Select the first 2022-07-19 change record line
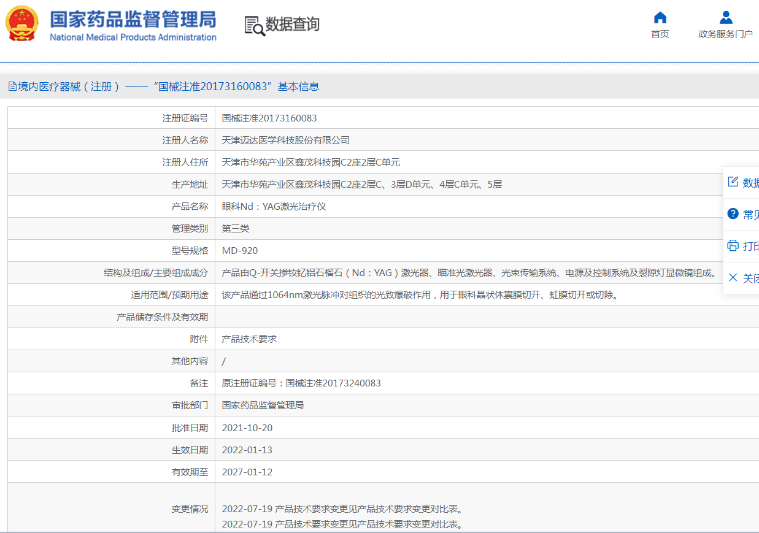 pyautogui.click(x=342, y=509)
